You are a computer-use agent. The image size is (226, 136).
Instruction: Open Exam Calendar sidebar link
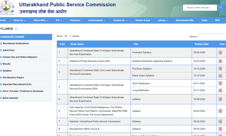pos(10,98)
